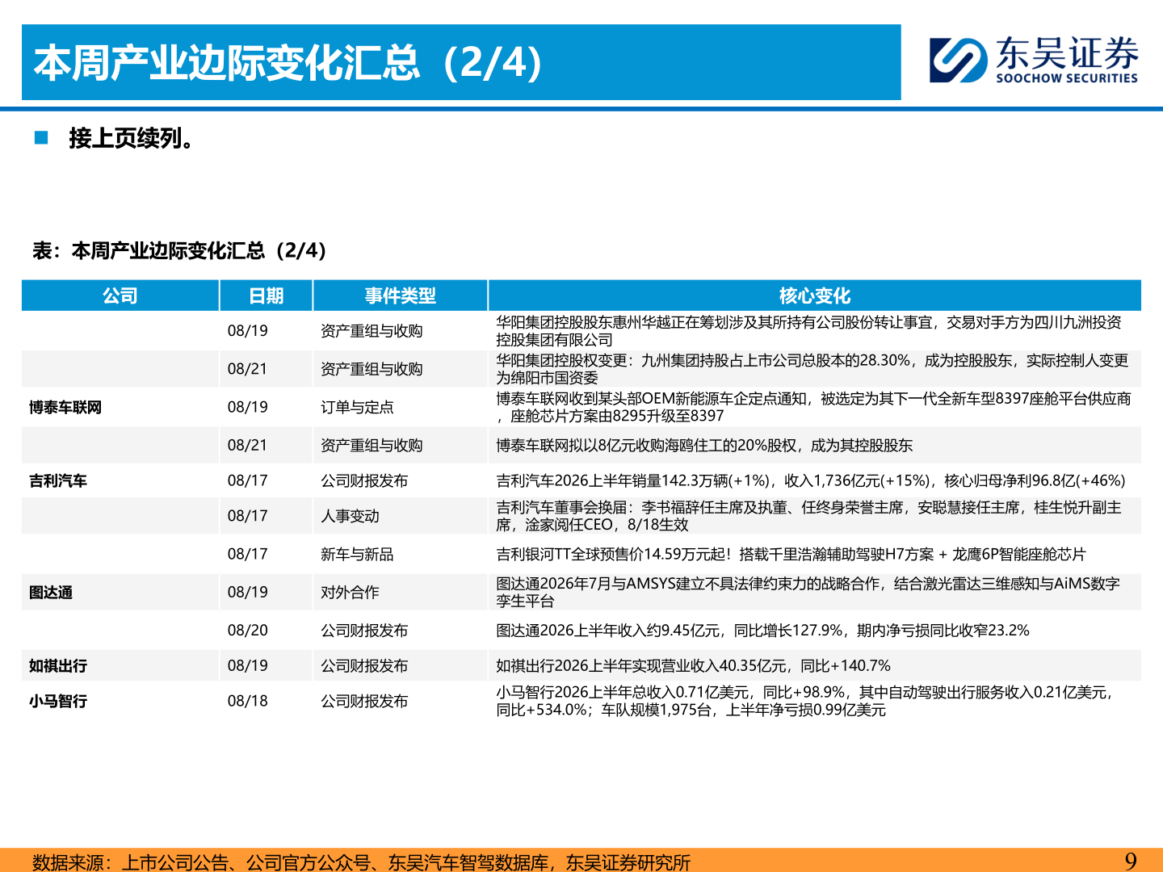
Task: Select text about 8397座舱平台 supplier nomination
Action: pos(813,408)
